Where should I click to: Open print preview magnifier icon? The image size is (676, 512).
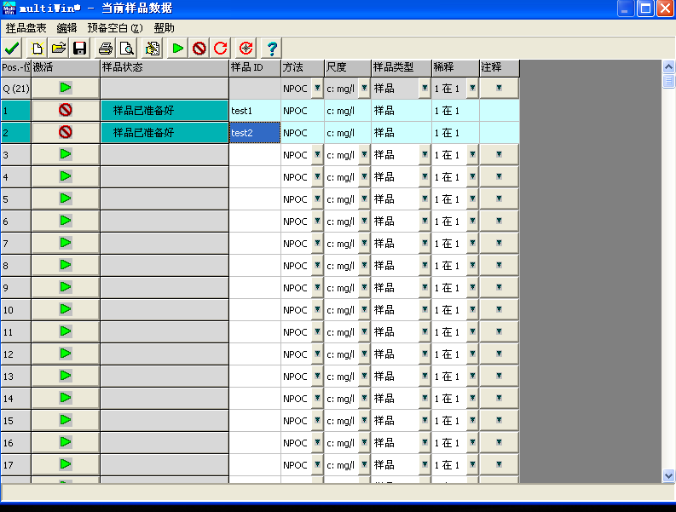126,48
